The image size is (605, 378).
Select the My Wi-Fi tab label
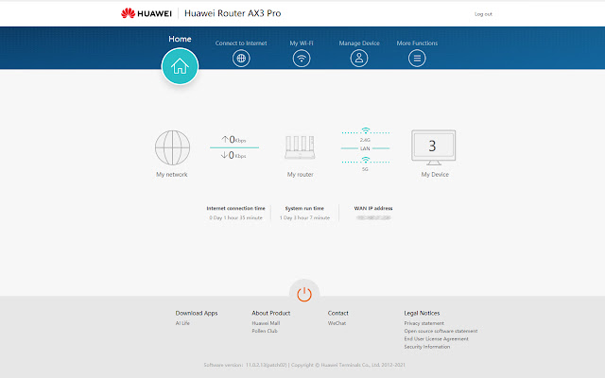coord(302,43)
